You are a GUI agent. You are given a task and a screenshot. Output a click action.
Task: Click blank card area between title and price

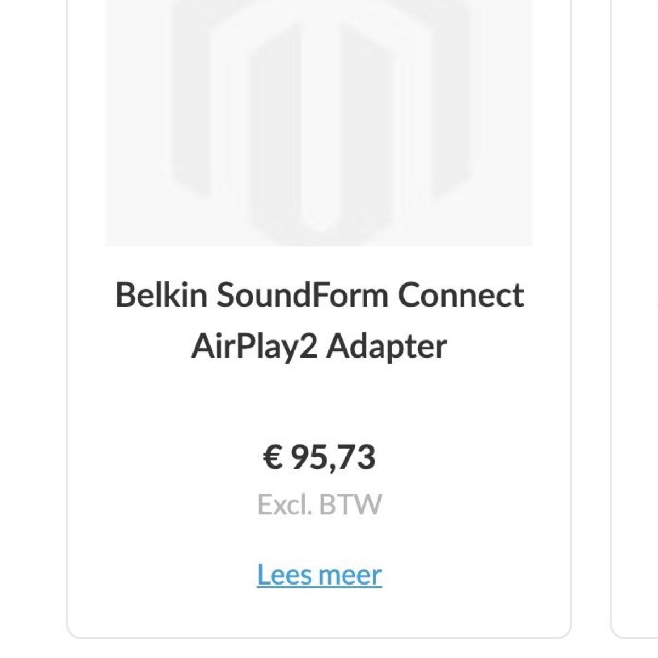(x=319, y=403)
